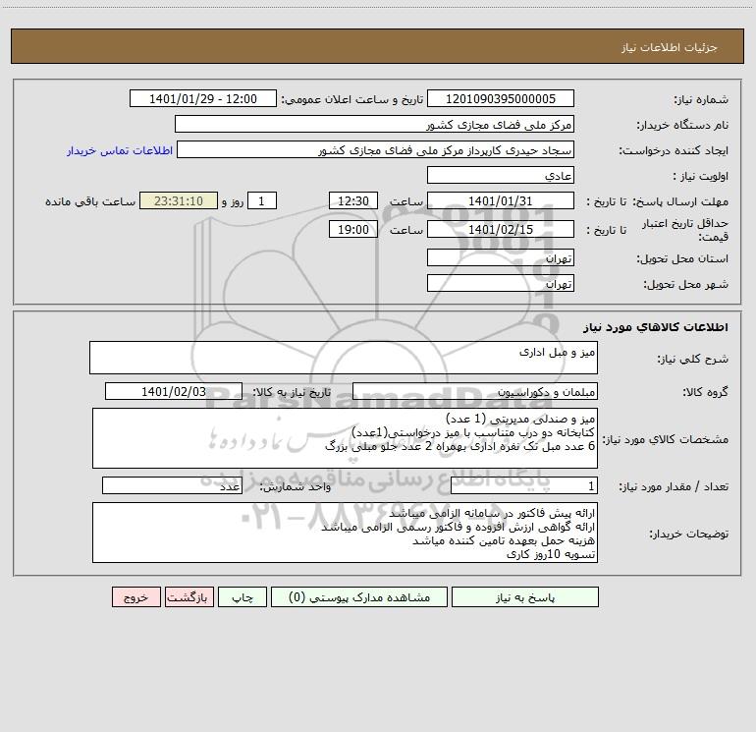The image size is (756, 732).
Task: Click the general description box میز و مبل اداری
Action: tap(344, 358)
